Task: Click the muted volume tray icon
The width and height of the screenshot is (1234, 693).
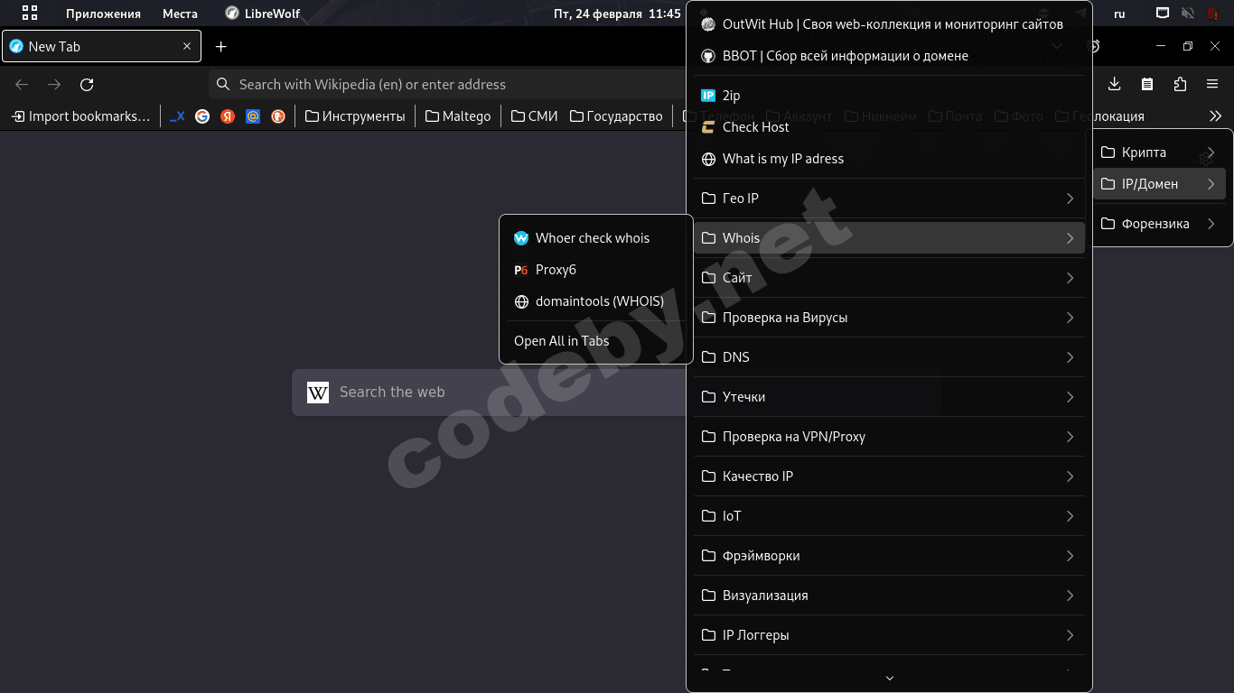Action: [1187, 14]
